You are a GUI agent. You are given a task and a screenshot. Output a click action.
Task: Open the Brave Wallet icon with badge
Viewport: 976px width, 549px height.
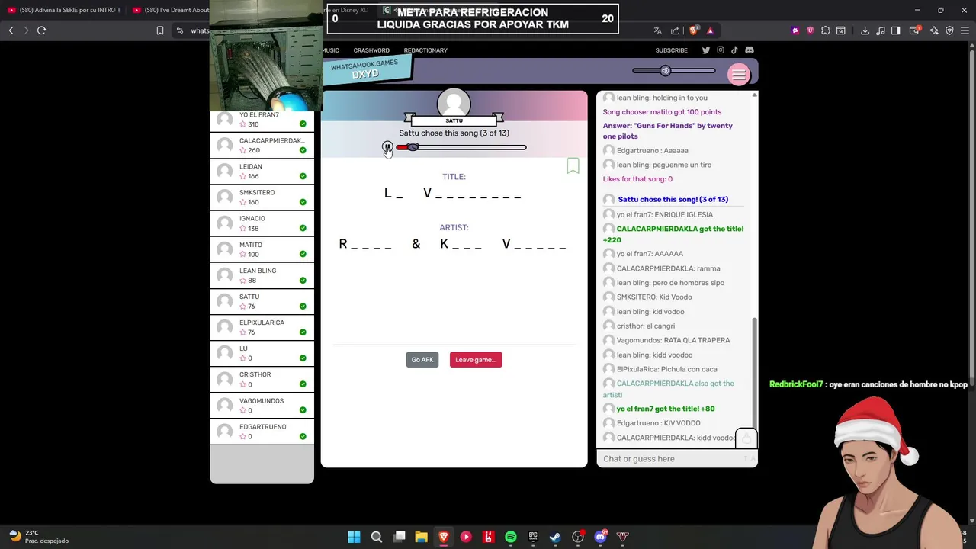click(915, 30)
